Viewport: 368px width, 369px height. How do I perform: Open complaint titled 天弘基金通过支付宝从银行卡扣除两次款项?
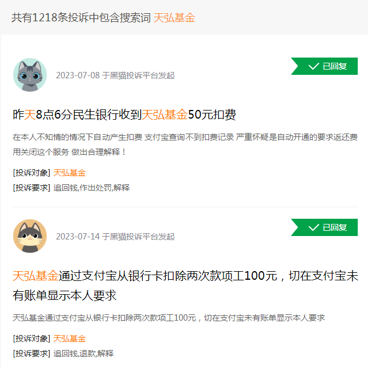coord(185,286)
